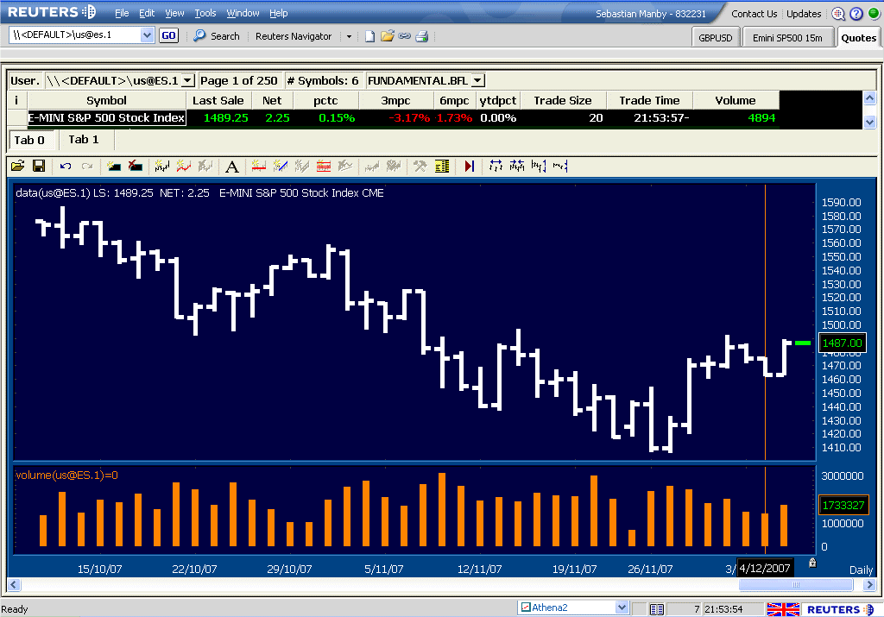Switch to Tab 1

(84, 139)
